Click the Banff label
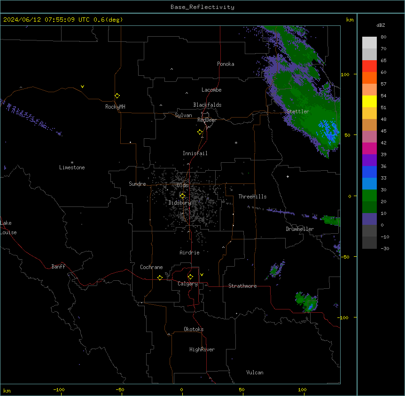 [x=58, y=267]
